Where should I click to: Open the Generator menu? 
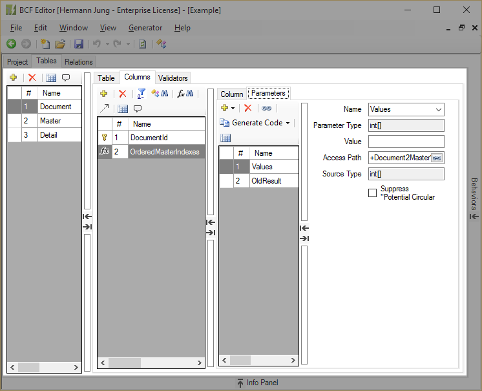point(145,28)
